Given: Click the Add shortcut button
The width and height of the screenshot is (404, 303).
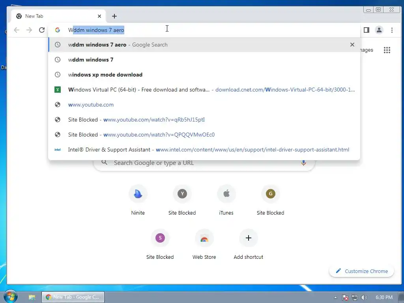Looking at the screenshot, I should tap(249, 244).
